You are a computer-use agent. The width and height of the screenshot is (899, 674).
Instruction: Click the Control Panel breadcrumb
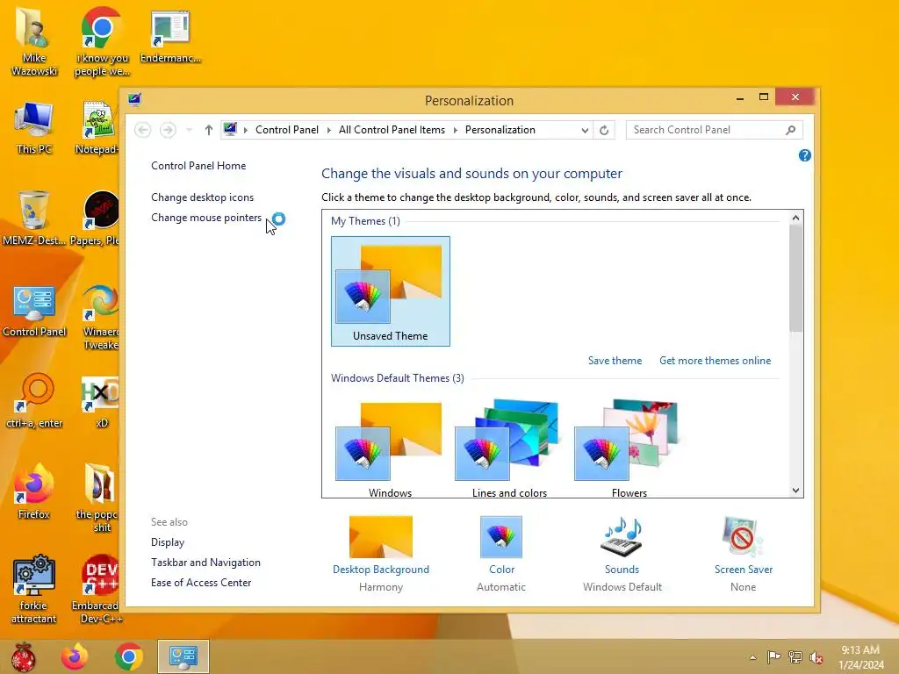[287, 130]
